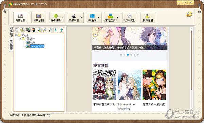Open the Summer time rendering cover thumbnail
The width and height of the screenshot is (204, 123).
[x=130, y=85]
